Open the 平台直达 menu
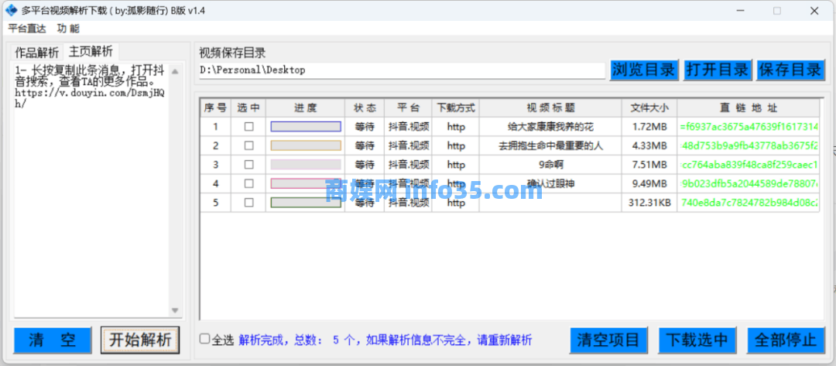836x366 pixels. (28, 29)
